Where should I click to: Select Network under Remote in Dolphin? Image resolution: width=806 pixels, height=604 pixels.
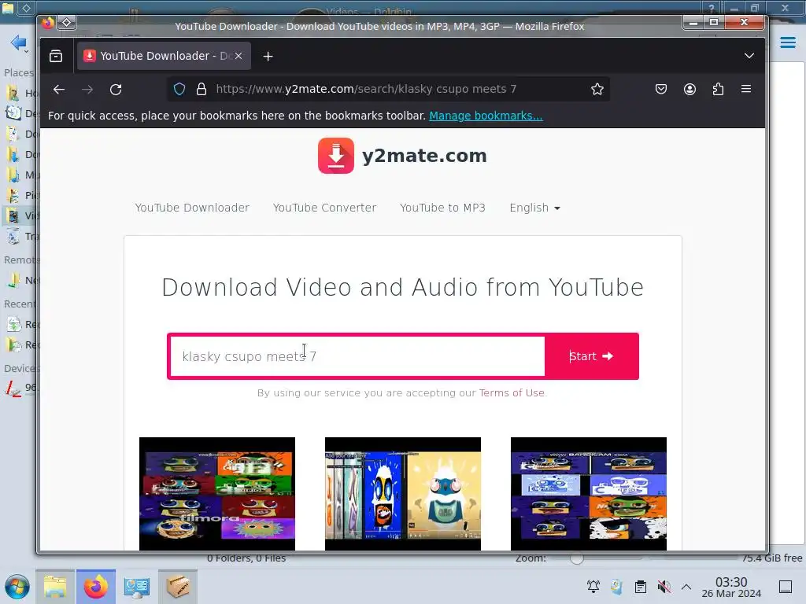tap(20, 281)
